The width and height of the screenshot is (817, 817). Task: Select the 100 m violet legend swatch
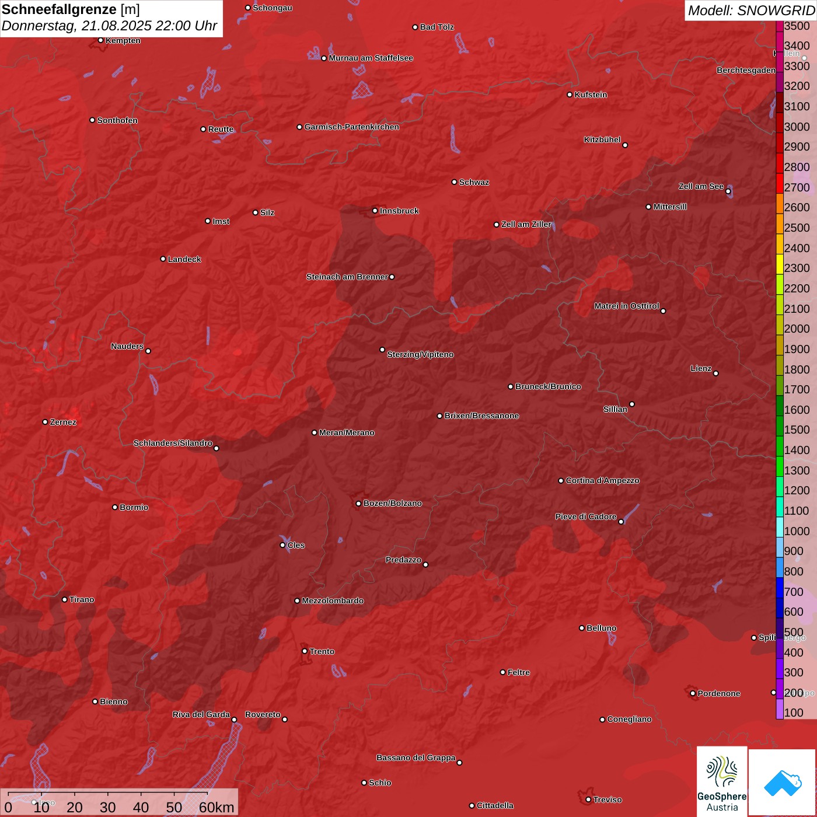pos(779,709)
